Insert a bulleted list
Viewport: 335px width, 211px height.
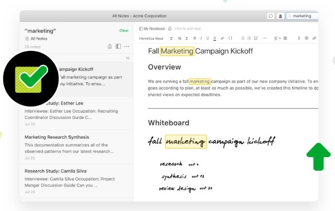pos(243,38)
